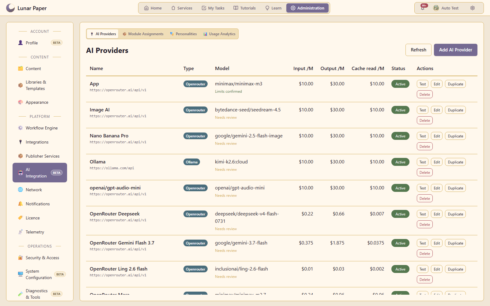Click the Ollama type badge
This screenshot has width=490, height=306.
[x=192, y=162]
